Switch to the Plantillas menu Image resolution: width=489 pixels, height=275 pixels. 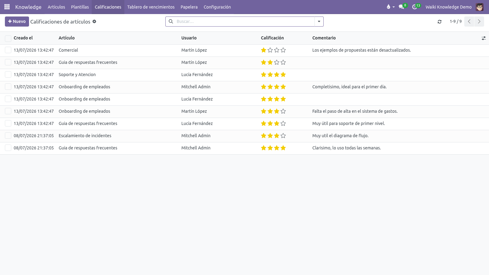[80, 7]
